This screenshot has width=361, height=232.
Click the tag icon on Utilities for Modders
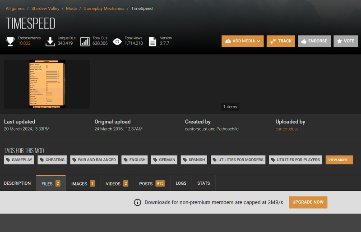[x=215, y=160]
